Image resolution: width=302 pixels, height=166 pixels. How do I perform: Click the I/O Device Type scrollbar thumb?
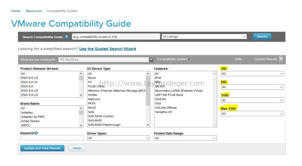tap(148, 91)
